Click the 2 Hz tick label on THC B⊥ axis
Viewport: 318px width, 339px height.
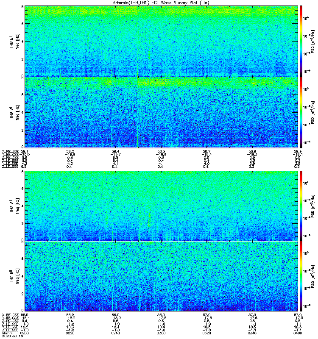[22, 224]
